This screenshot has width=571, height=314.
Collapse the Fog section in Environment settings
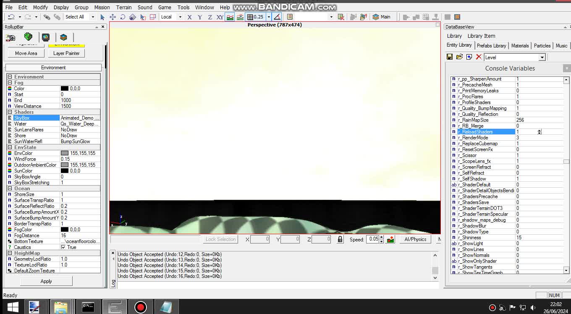point(9,82)
